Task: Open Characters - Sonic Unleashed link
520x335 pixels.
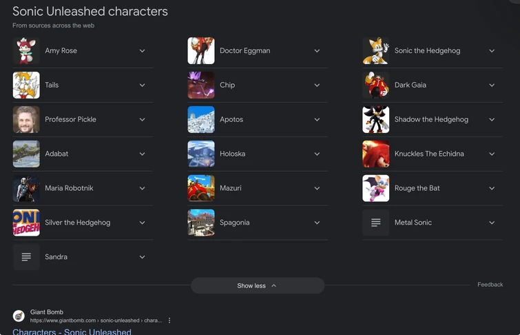Action: click(72, 332)
